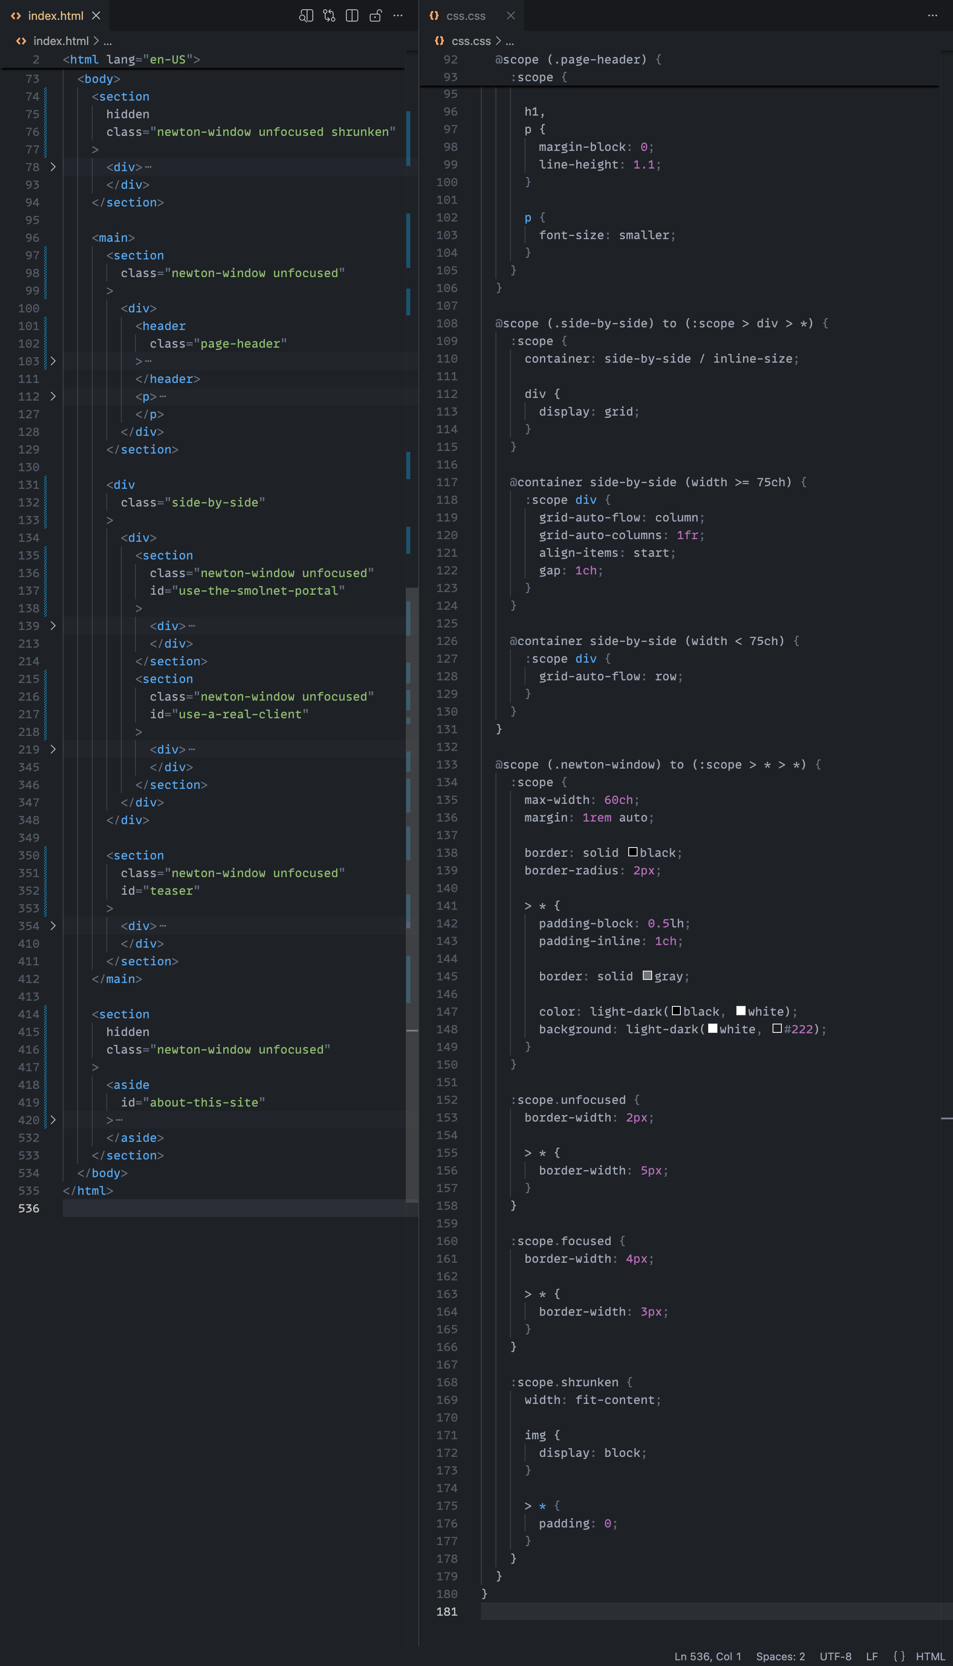
Task: Split the index.html editor right
Action: tap(352, 16)
